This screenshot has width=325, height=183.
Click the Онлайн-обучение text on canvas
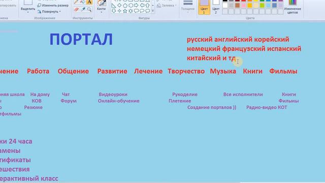(118, 101)
